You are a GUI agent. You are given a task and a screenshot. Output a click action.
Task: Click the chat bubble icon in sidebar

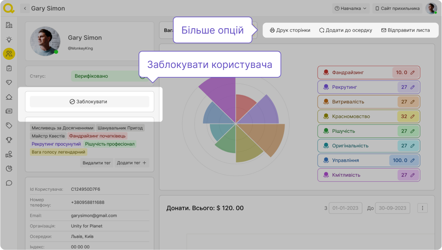tap(9, 183)
